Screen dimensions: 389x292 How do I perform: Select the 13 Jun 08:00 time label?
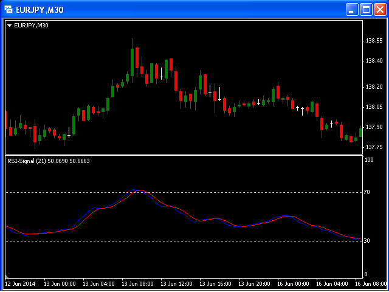pyautogui.click(x=137, y=283)
